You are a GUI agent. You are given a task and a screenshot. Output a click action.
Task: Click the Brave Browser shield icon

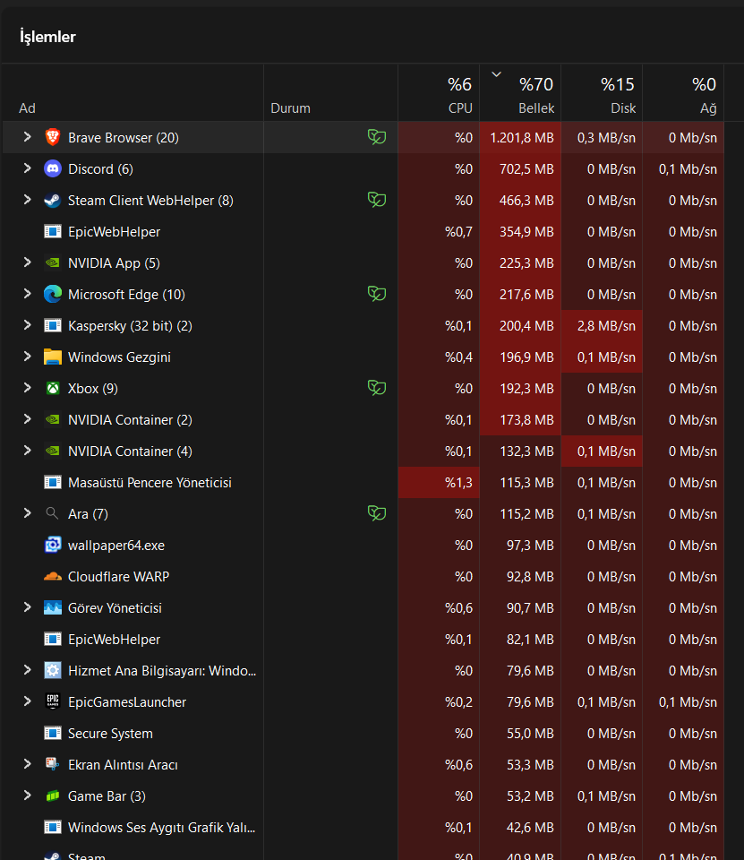(x=53, y=137)
